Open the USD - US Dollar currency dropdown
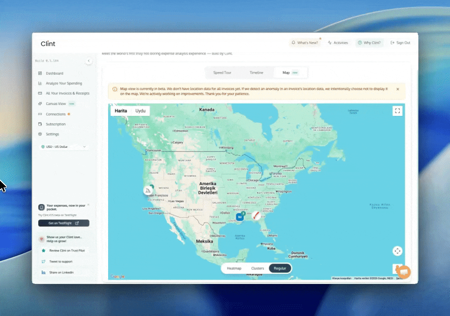Image resolution: width=450 pixels, height=316 pixels. point(64,147)
